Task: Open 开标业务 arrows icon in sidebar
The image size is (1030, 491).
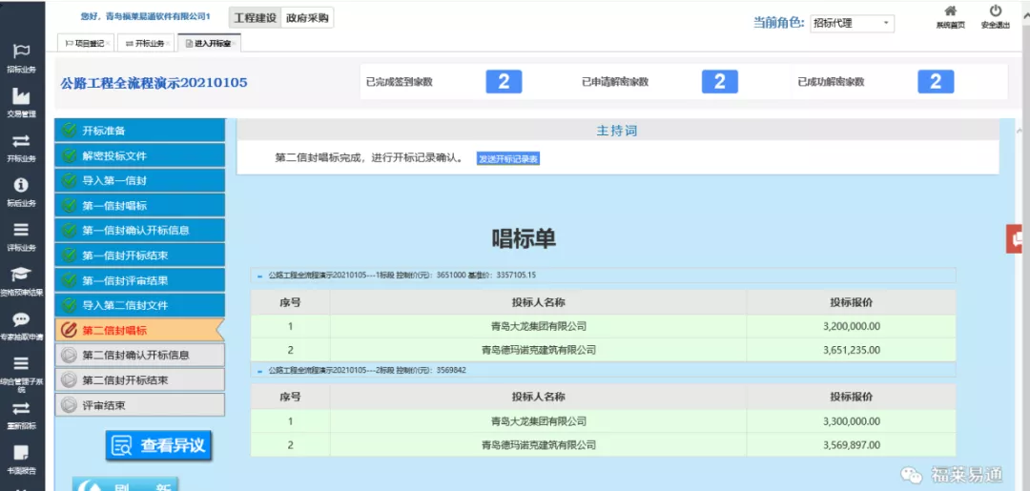Action: pyautogui.click(x=21, y=141)
